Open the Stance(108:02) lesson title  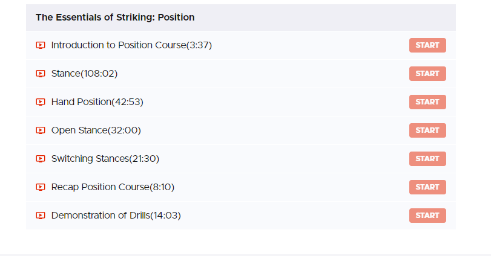(x=84, y=74)
